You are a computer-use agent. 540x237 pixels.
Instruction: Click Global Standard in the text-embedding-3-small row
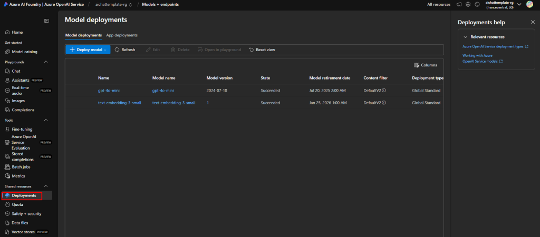[x=426, y=103]
